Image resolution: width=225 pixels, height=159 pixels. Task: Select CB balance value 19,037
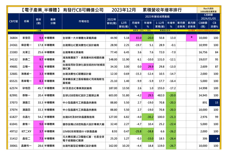pyautogui.click(x=203, y=59)
